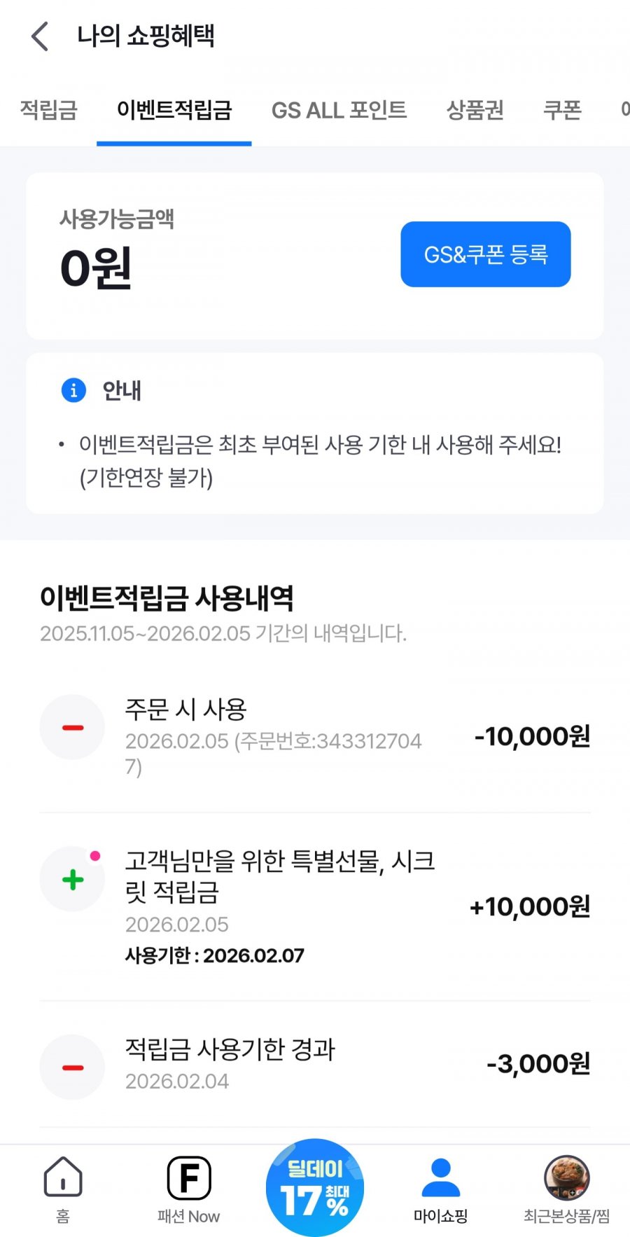The image size is (630, 1237).
Task: Tap the -3,000원 expired points amount
Action: [538, 1064]
